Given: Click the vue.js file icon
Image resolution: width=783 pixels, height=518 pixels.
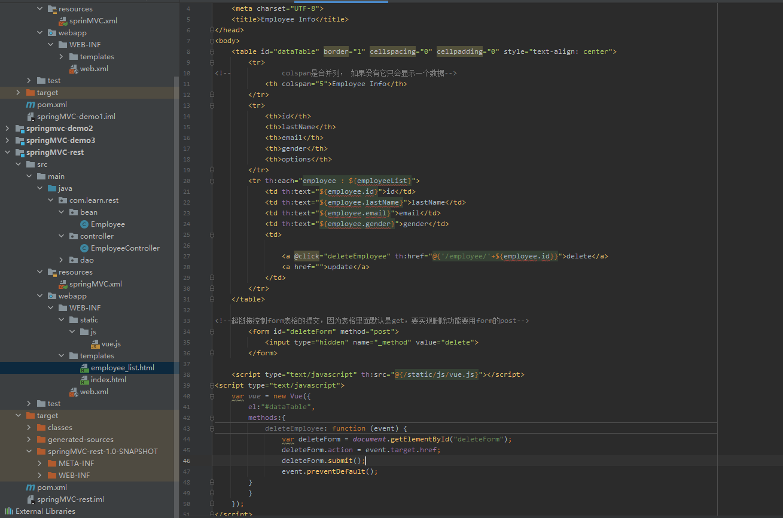Looking at the screenshot, I should click(x=95, y=344).
